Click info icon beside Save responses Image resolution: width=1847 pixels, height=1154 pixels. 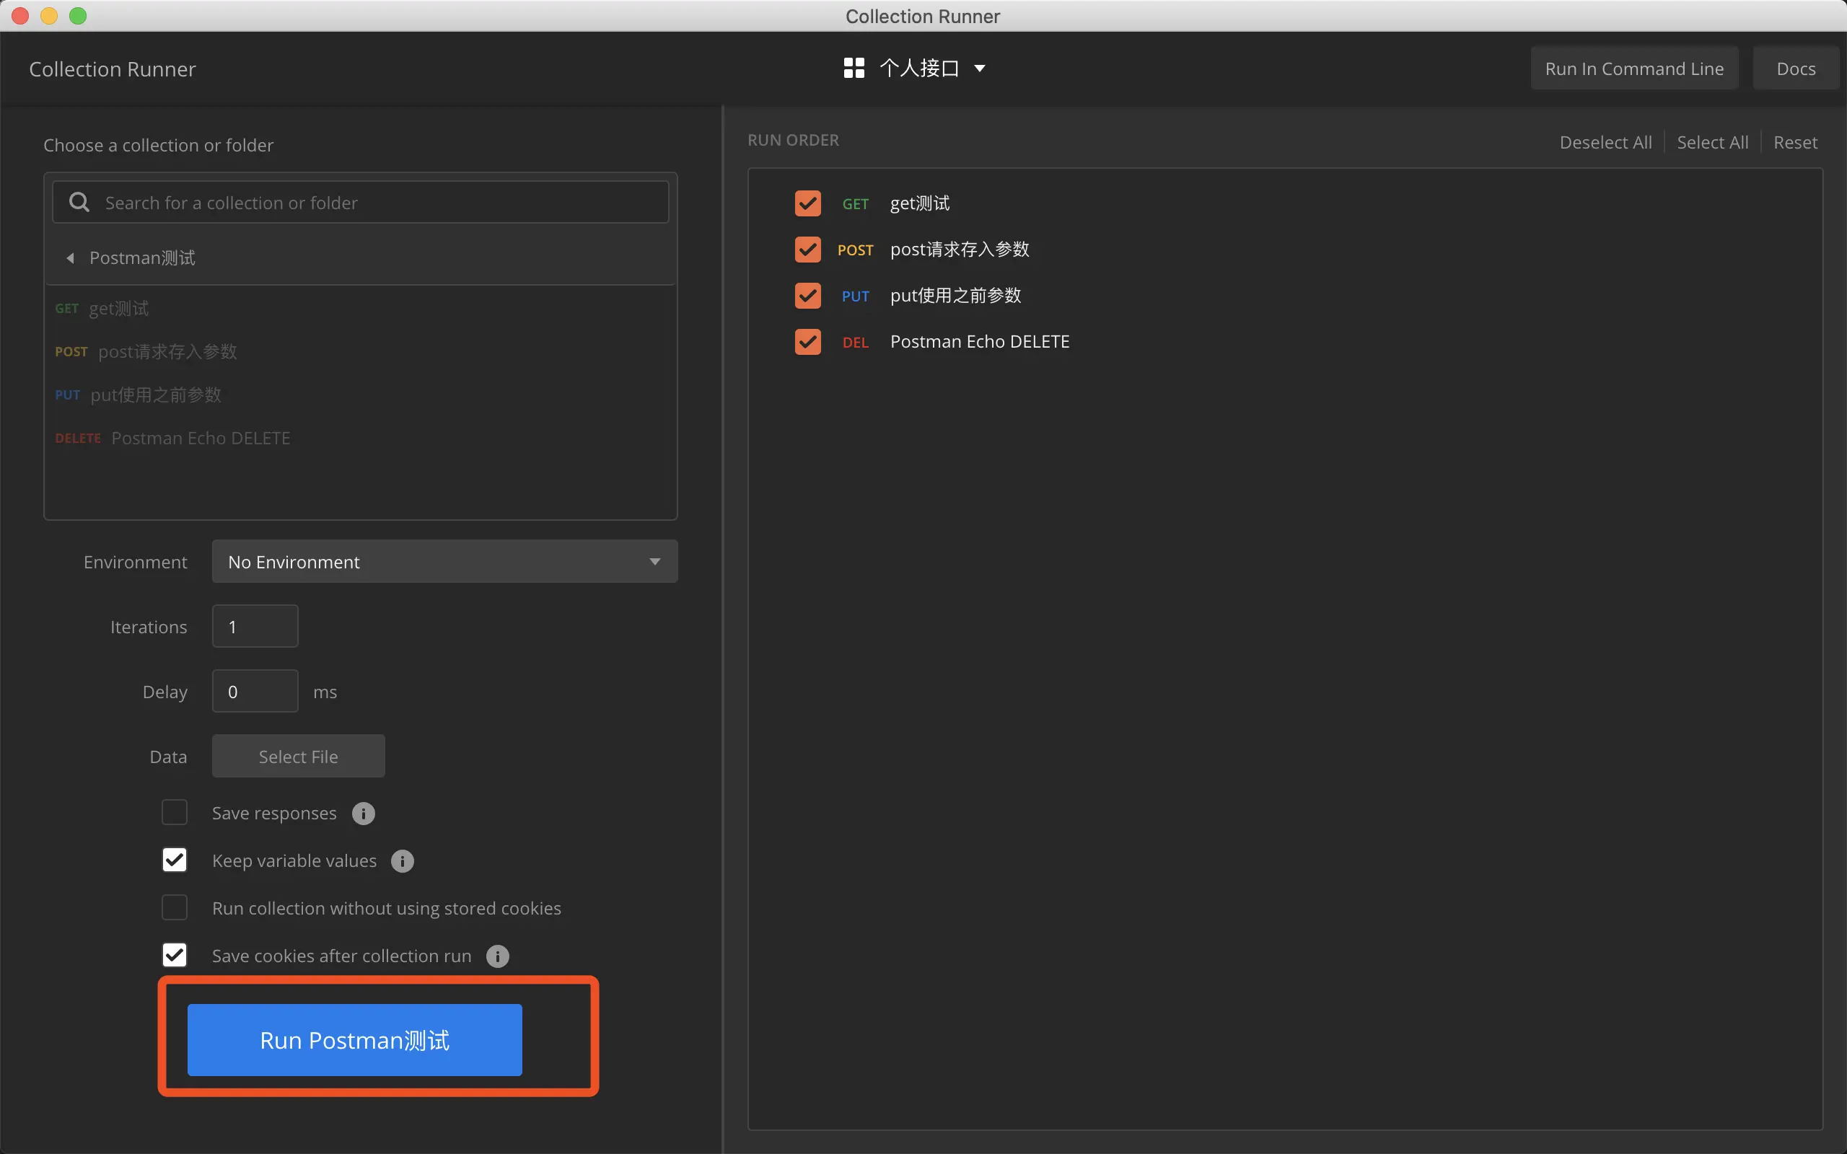(364, 814)
